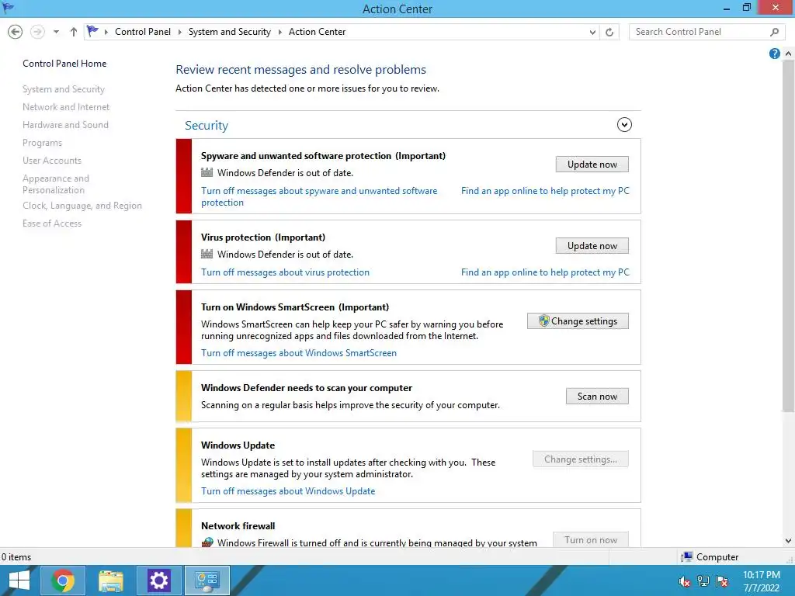Click the '0 items' status text

[x=16, y=557]
